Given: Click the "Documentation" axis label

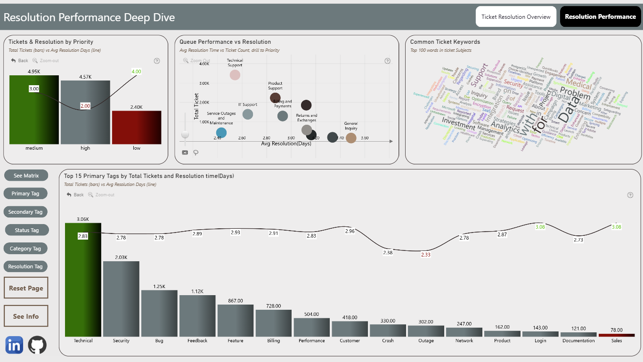Looking at the screenshot, I should pyautogui.click(x=579, y=341).
